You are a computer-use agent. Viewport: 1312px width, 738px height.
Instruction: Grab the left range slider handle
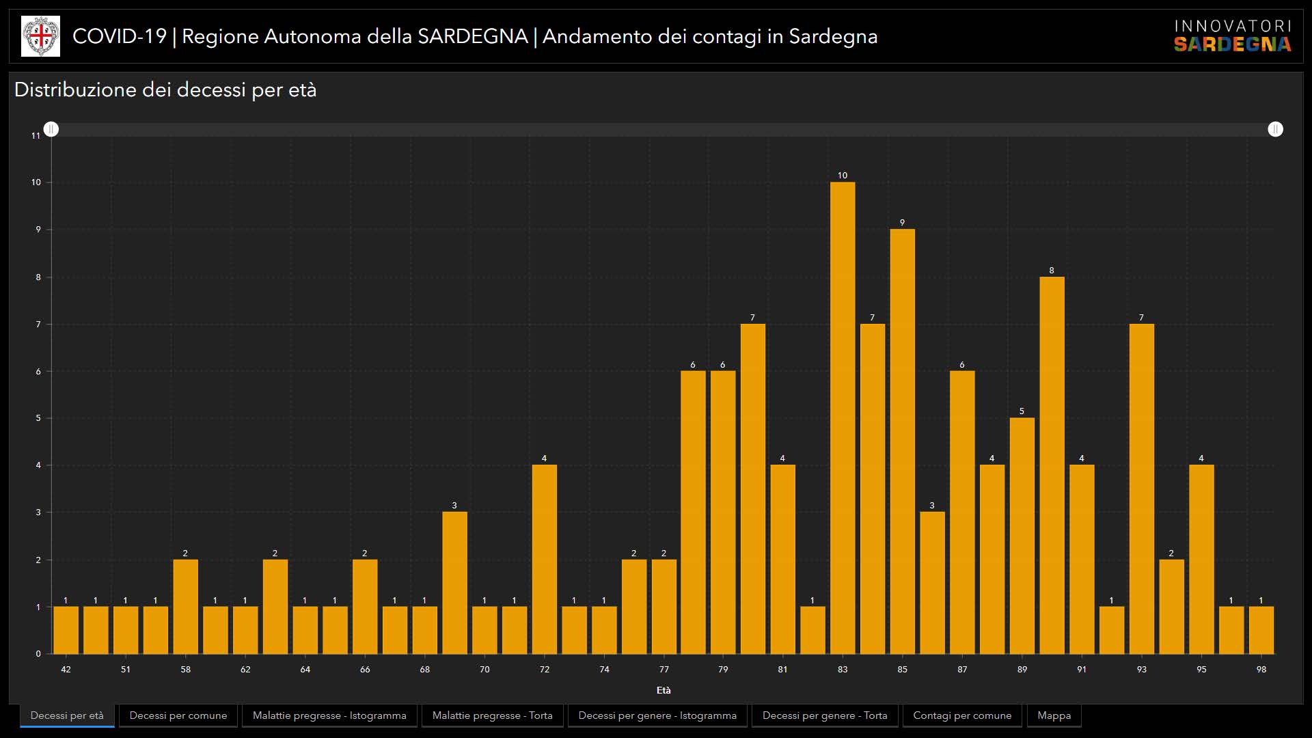click(51, 129)
